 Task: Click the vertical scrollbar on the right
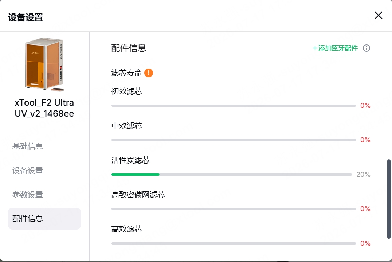[389, 199]
